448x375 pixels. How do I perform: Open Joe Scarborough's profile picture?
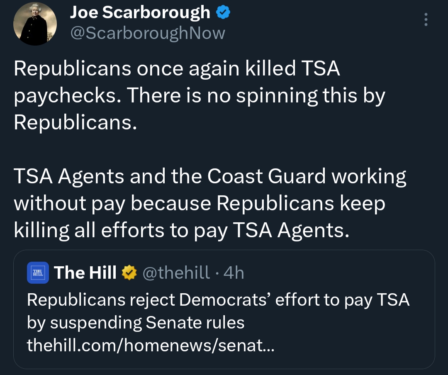click(35, 24)
